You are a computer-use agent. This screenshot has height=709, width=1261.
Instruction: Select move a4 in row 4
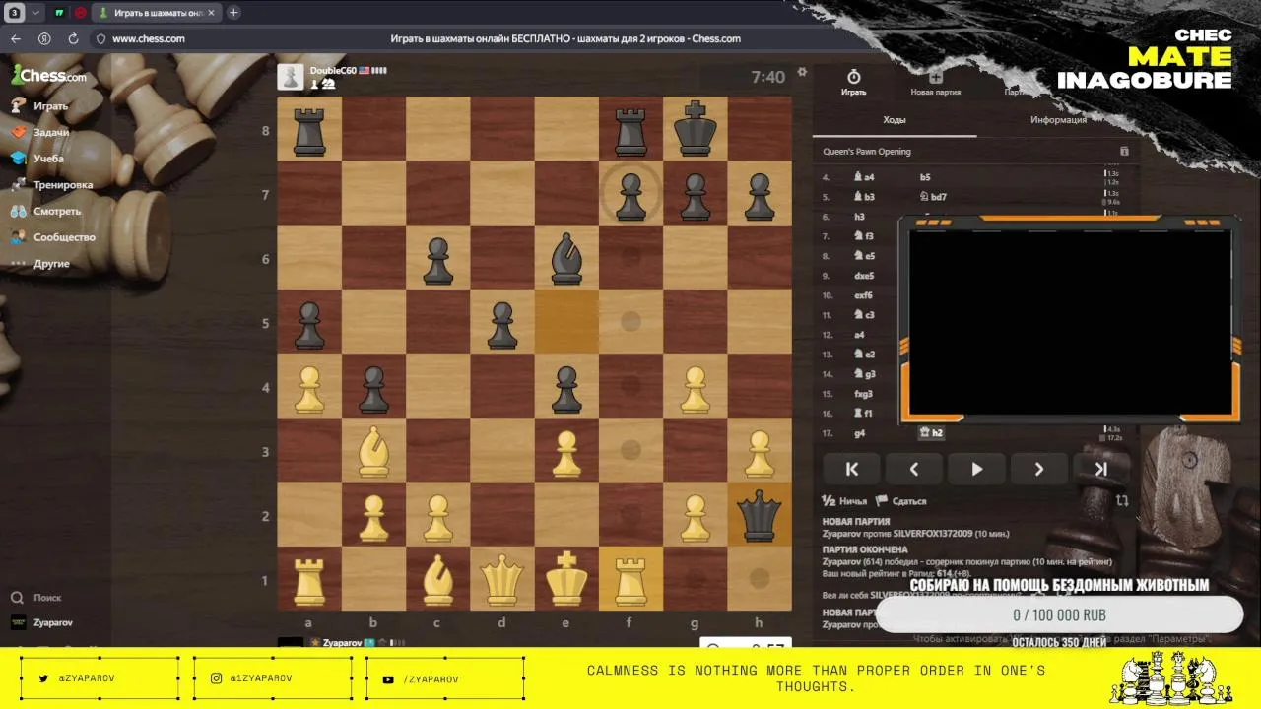point(864,177)
